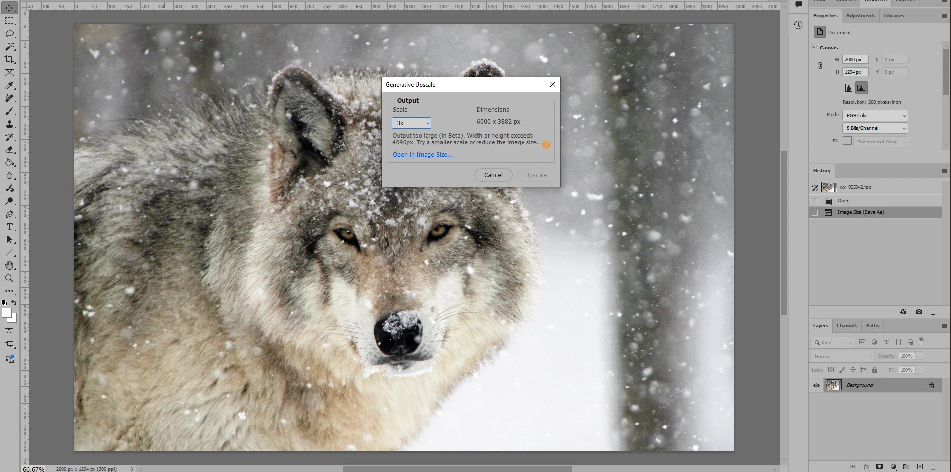This screenshot has width=951, height=472.
Task: Select the Eraser tool
Action: pos(9,150)
